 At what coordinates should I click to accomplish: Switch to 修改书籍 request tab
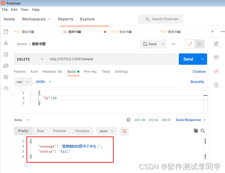133,32
